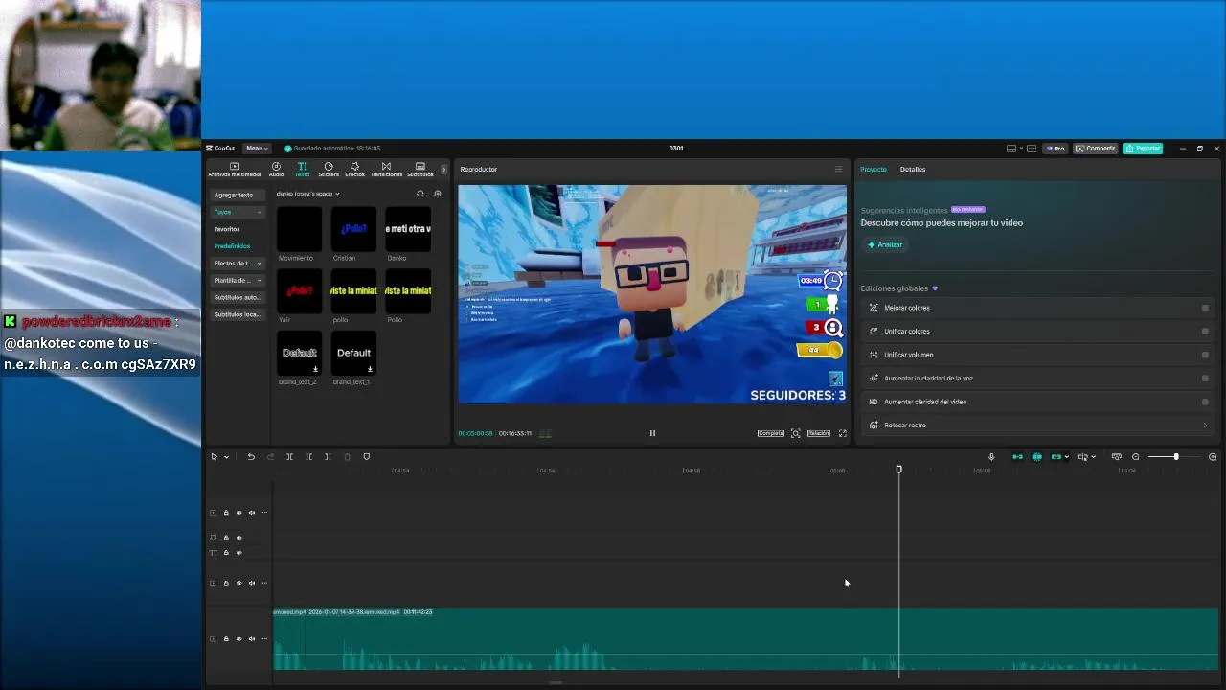Select Favoritos in the text sidebar
Viewport: 1226px width, 690px height.
click(x=227, y=229)
